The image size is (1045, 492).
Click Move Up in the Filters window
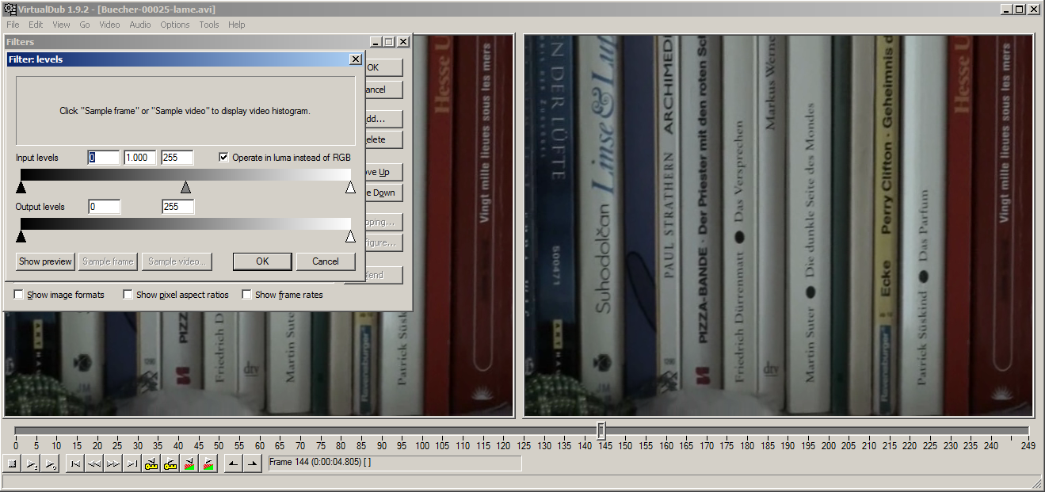coord(383,172)
